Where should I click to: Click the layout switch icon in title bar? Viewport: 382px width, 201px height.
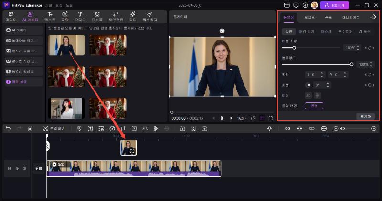click(x=287, y=5)
